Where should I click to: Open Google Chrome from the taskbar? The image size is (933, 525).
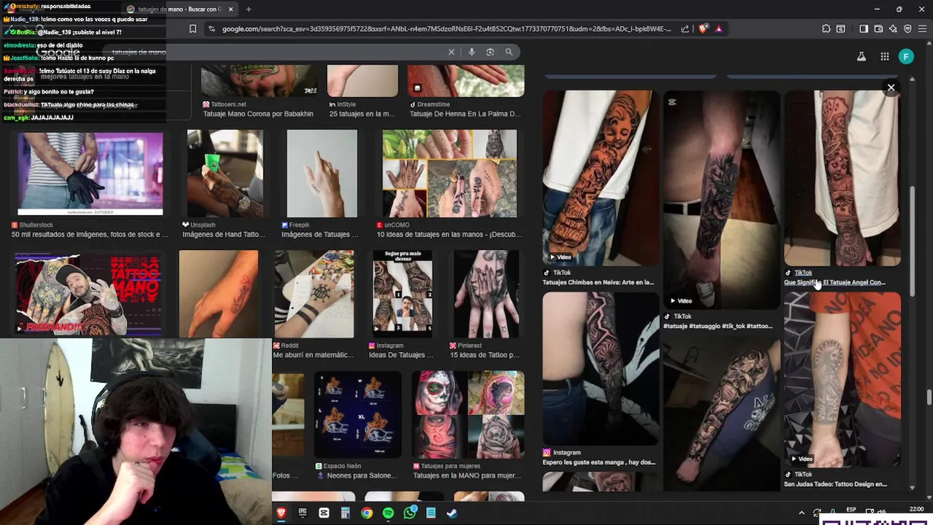pyautogui.click(x=367, y=513)
